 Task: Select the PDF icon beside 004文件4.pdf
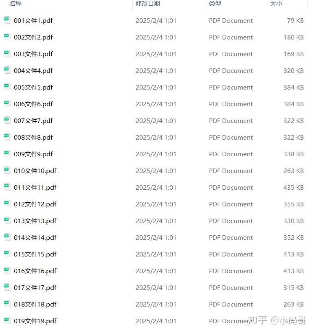coord(7,70)
